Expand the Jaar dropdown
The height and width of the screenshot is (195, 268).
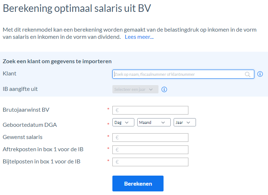click(184, 122)
